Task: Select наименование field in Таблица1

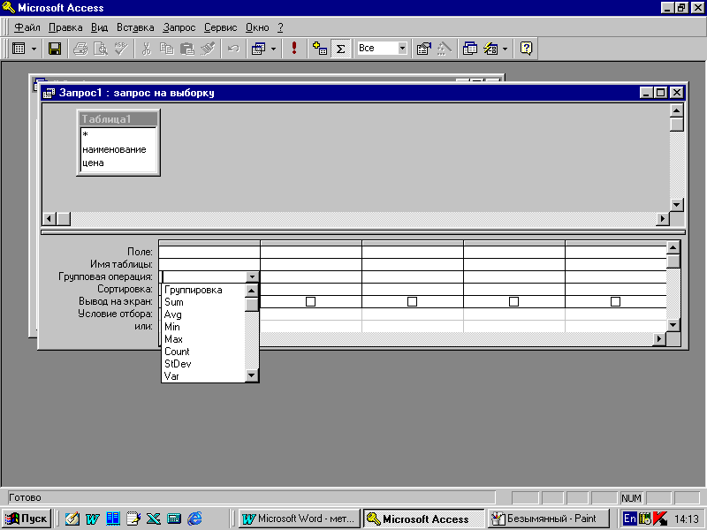Action: click(118, 149)
